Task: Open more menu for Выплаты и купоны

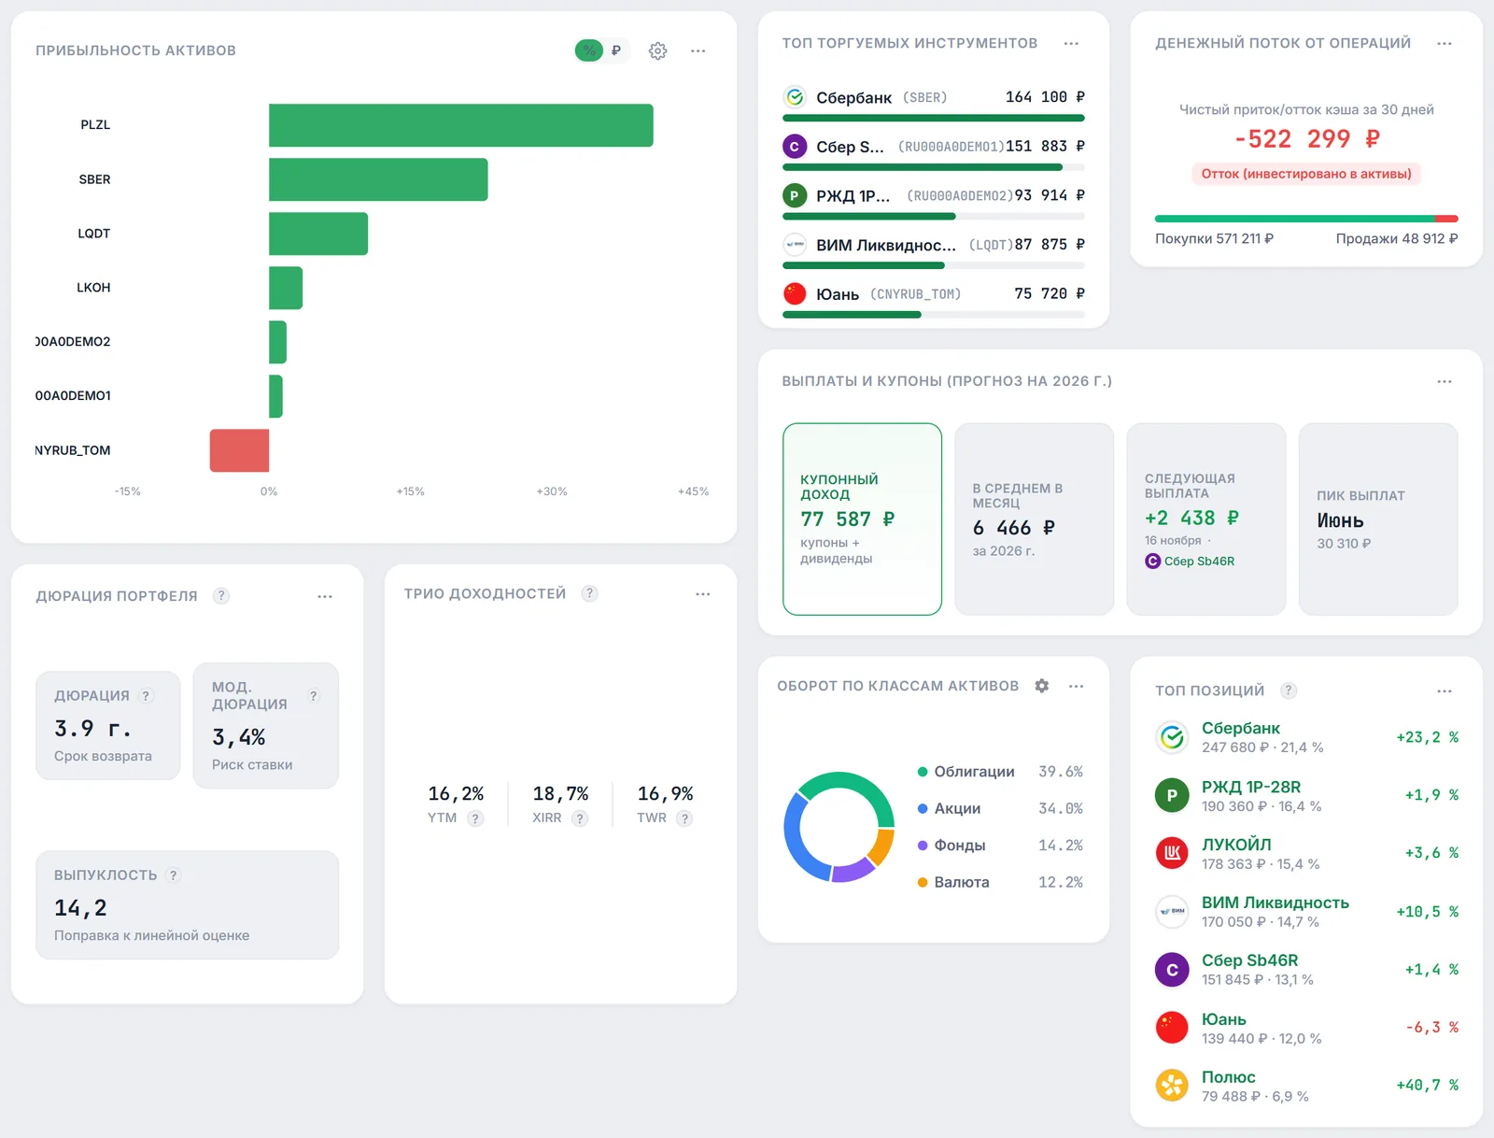Action: click(1445, 381)
